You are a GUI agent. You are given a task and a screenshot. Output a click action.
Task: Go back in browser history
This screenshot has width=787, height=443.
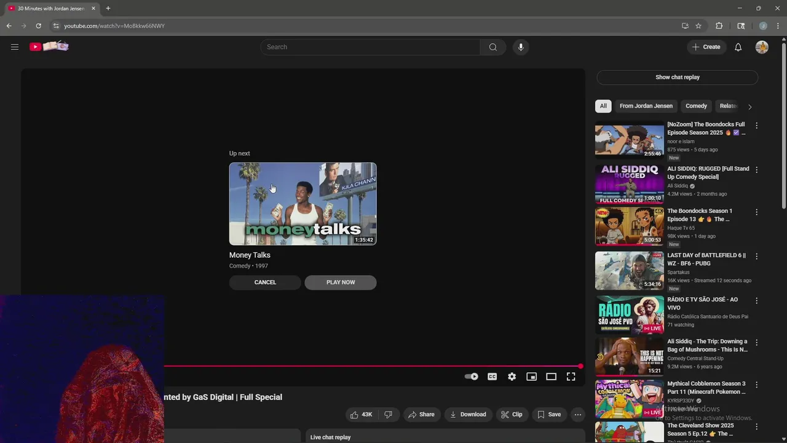click(9, 26)
